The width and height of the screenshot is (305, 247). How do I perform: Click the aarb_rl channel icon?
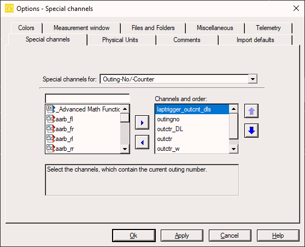[51, 139]
